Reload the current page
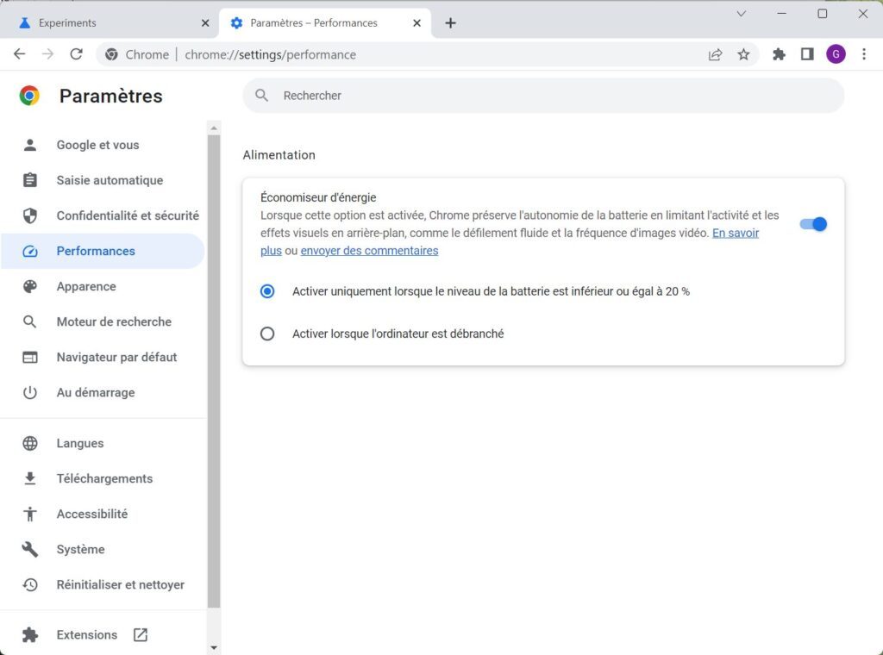Screen dimensions: 883x655 coord(77,54)
